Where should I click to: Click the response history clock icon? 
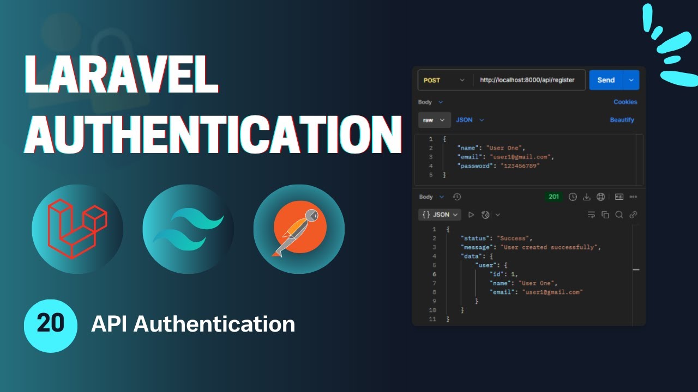pos(457,197)
